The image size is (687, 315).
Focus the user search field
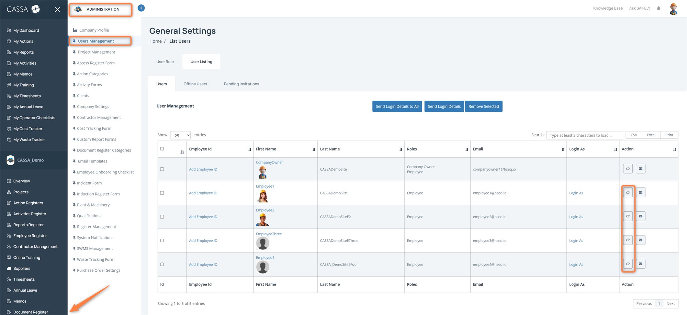[x=584, y=135]
